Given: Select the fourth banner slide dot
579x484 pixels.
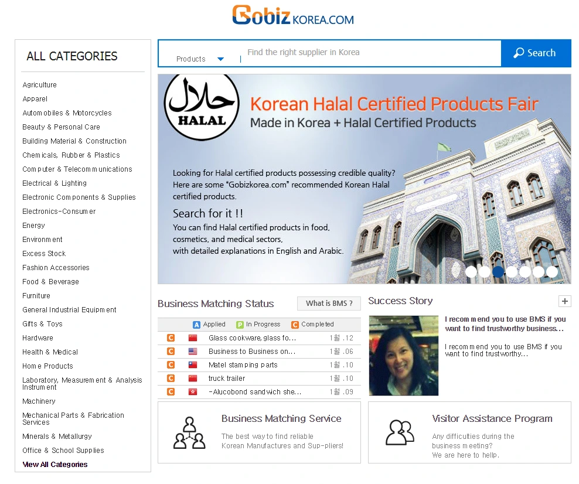Looking at the screenshot, I should tap(512, 272).
